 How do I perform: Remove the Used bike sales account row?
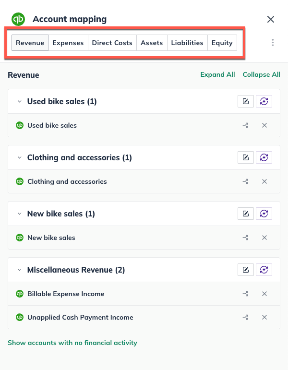click(264, 125)
